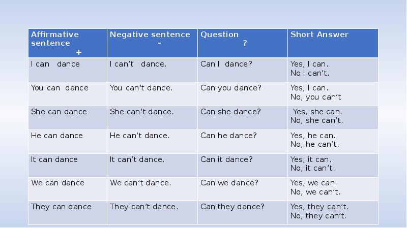
Task: Select the 'Can you dance?' cell
Action: (242, 93)
